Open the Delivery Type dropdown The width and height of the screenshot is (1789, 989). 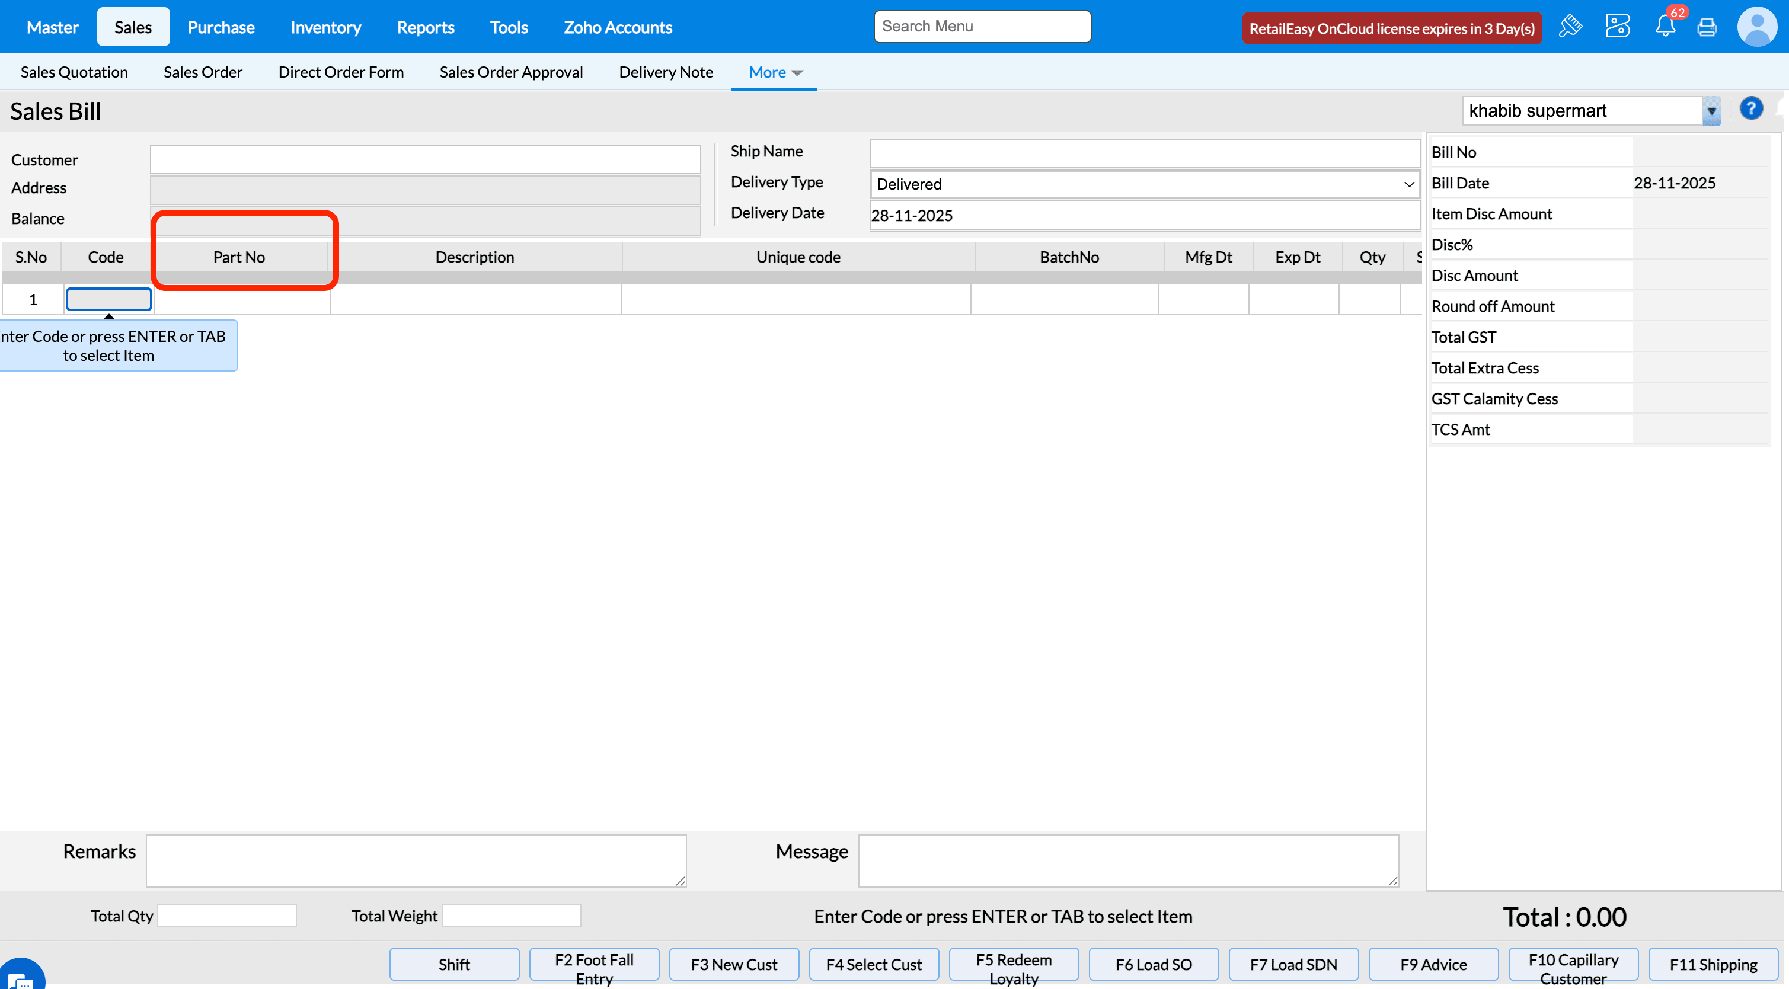point(1144,184)
